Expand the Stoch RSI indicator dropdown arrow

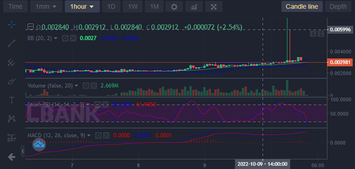tap(88, 105)
